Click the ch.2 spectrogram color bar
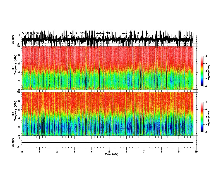Viewport: 221px width, 170px height. click(x=202, y=117)
